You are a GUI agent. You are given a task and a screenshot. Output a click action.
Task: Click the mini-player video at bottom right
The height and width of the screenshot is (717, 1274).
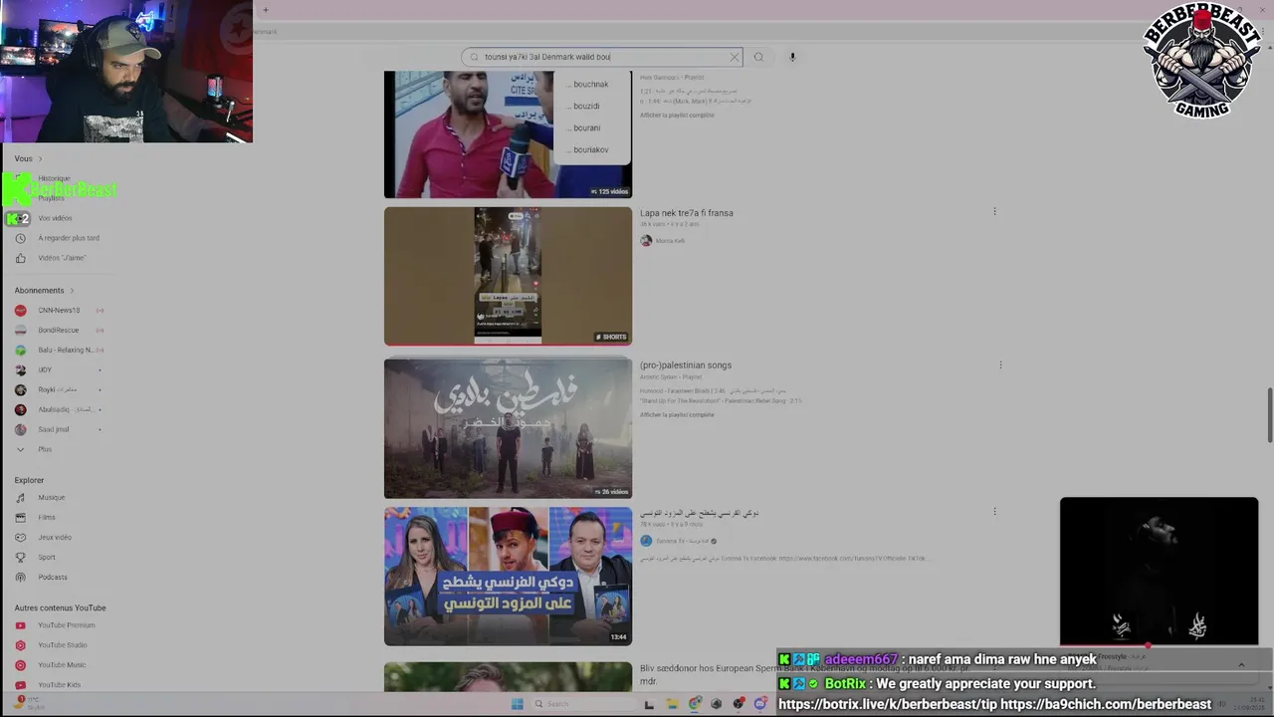pyautogui.click(x=1159, y=572)
